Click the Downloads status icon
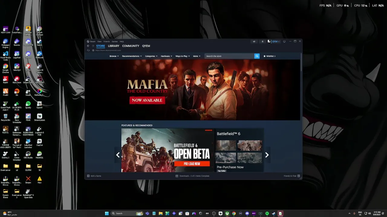Viewport: 387px width, 217px height. (x=177, y=176)
